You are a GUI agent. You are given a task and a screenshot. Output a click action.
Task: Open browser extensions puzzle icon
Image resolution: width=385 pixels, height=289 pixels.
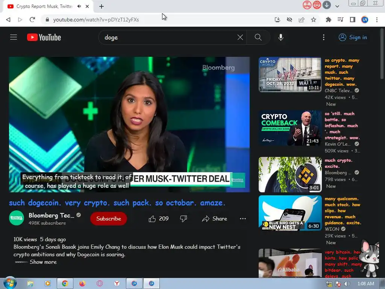click(328, 20)
